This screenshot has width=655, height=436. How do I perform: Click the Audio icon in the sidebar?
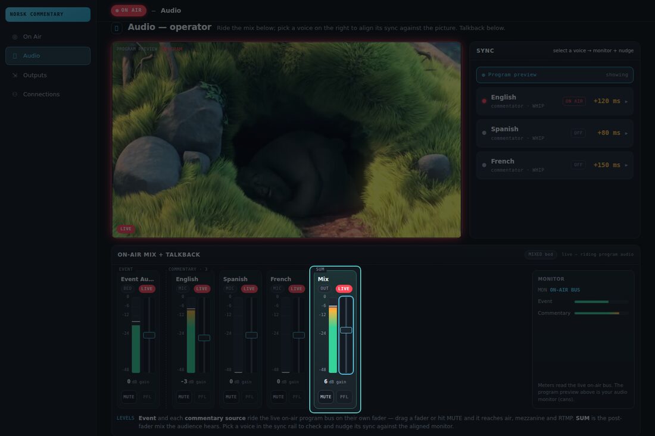15,56
